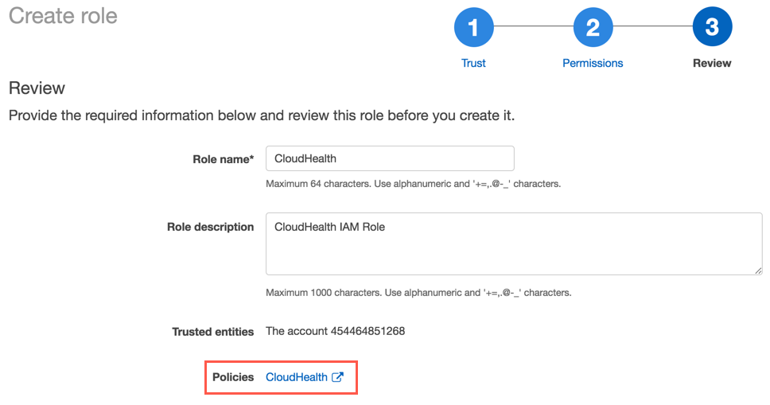The image size is (770, 405).
Task: Click the Create role page heading
Action: [x=63, y=16]
